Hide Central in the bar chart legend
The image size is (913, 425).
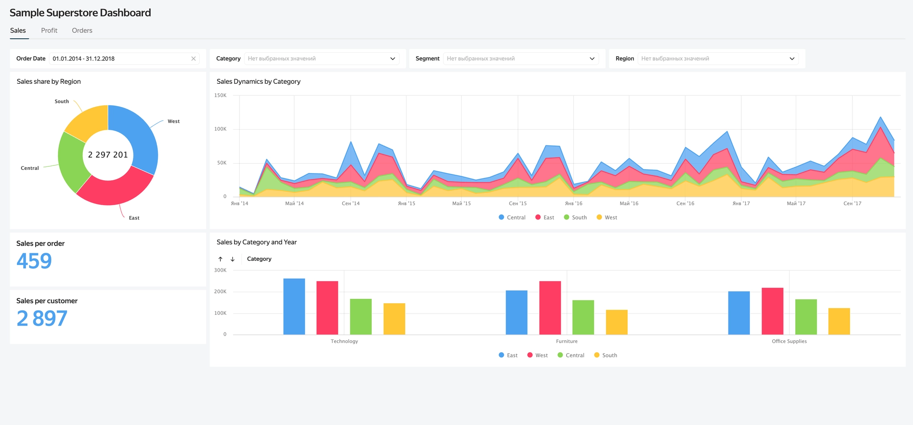[x=571, y=355]
